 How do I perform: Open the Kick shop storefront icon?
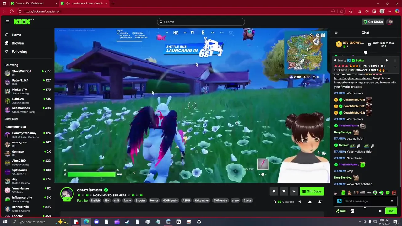[x=352, y=211]
